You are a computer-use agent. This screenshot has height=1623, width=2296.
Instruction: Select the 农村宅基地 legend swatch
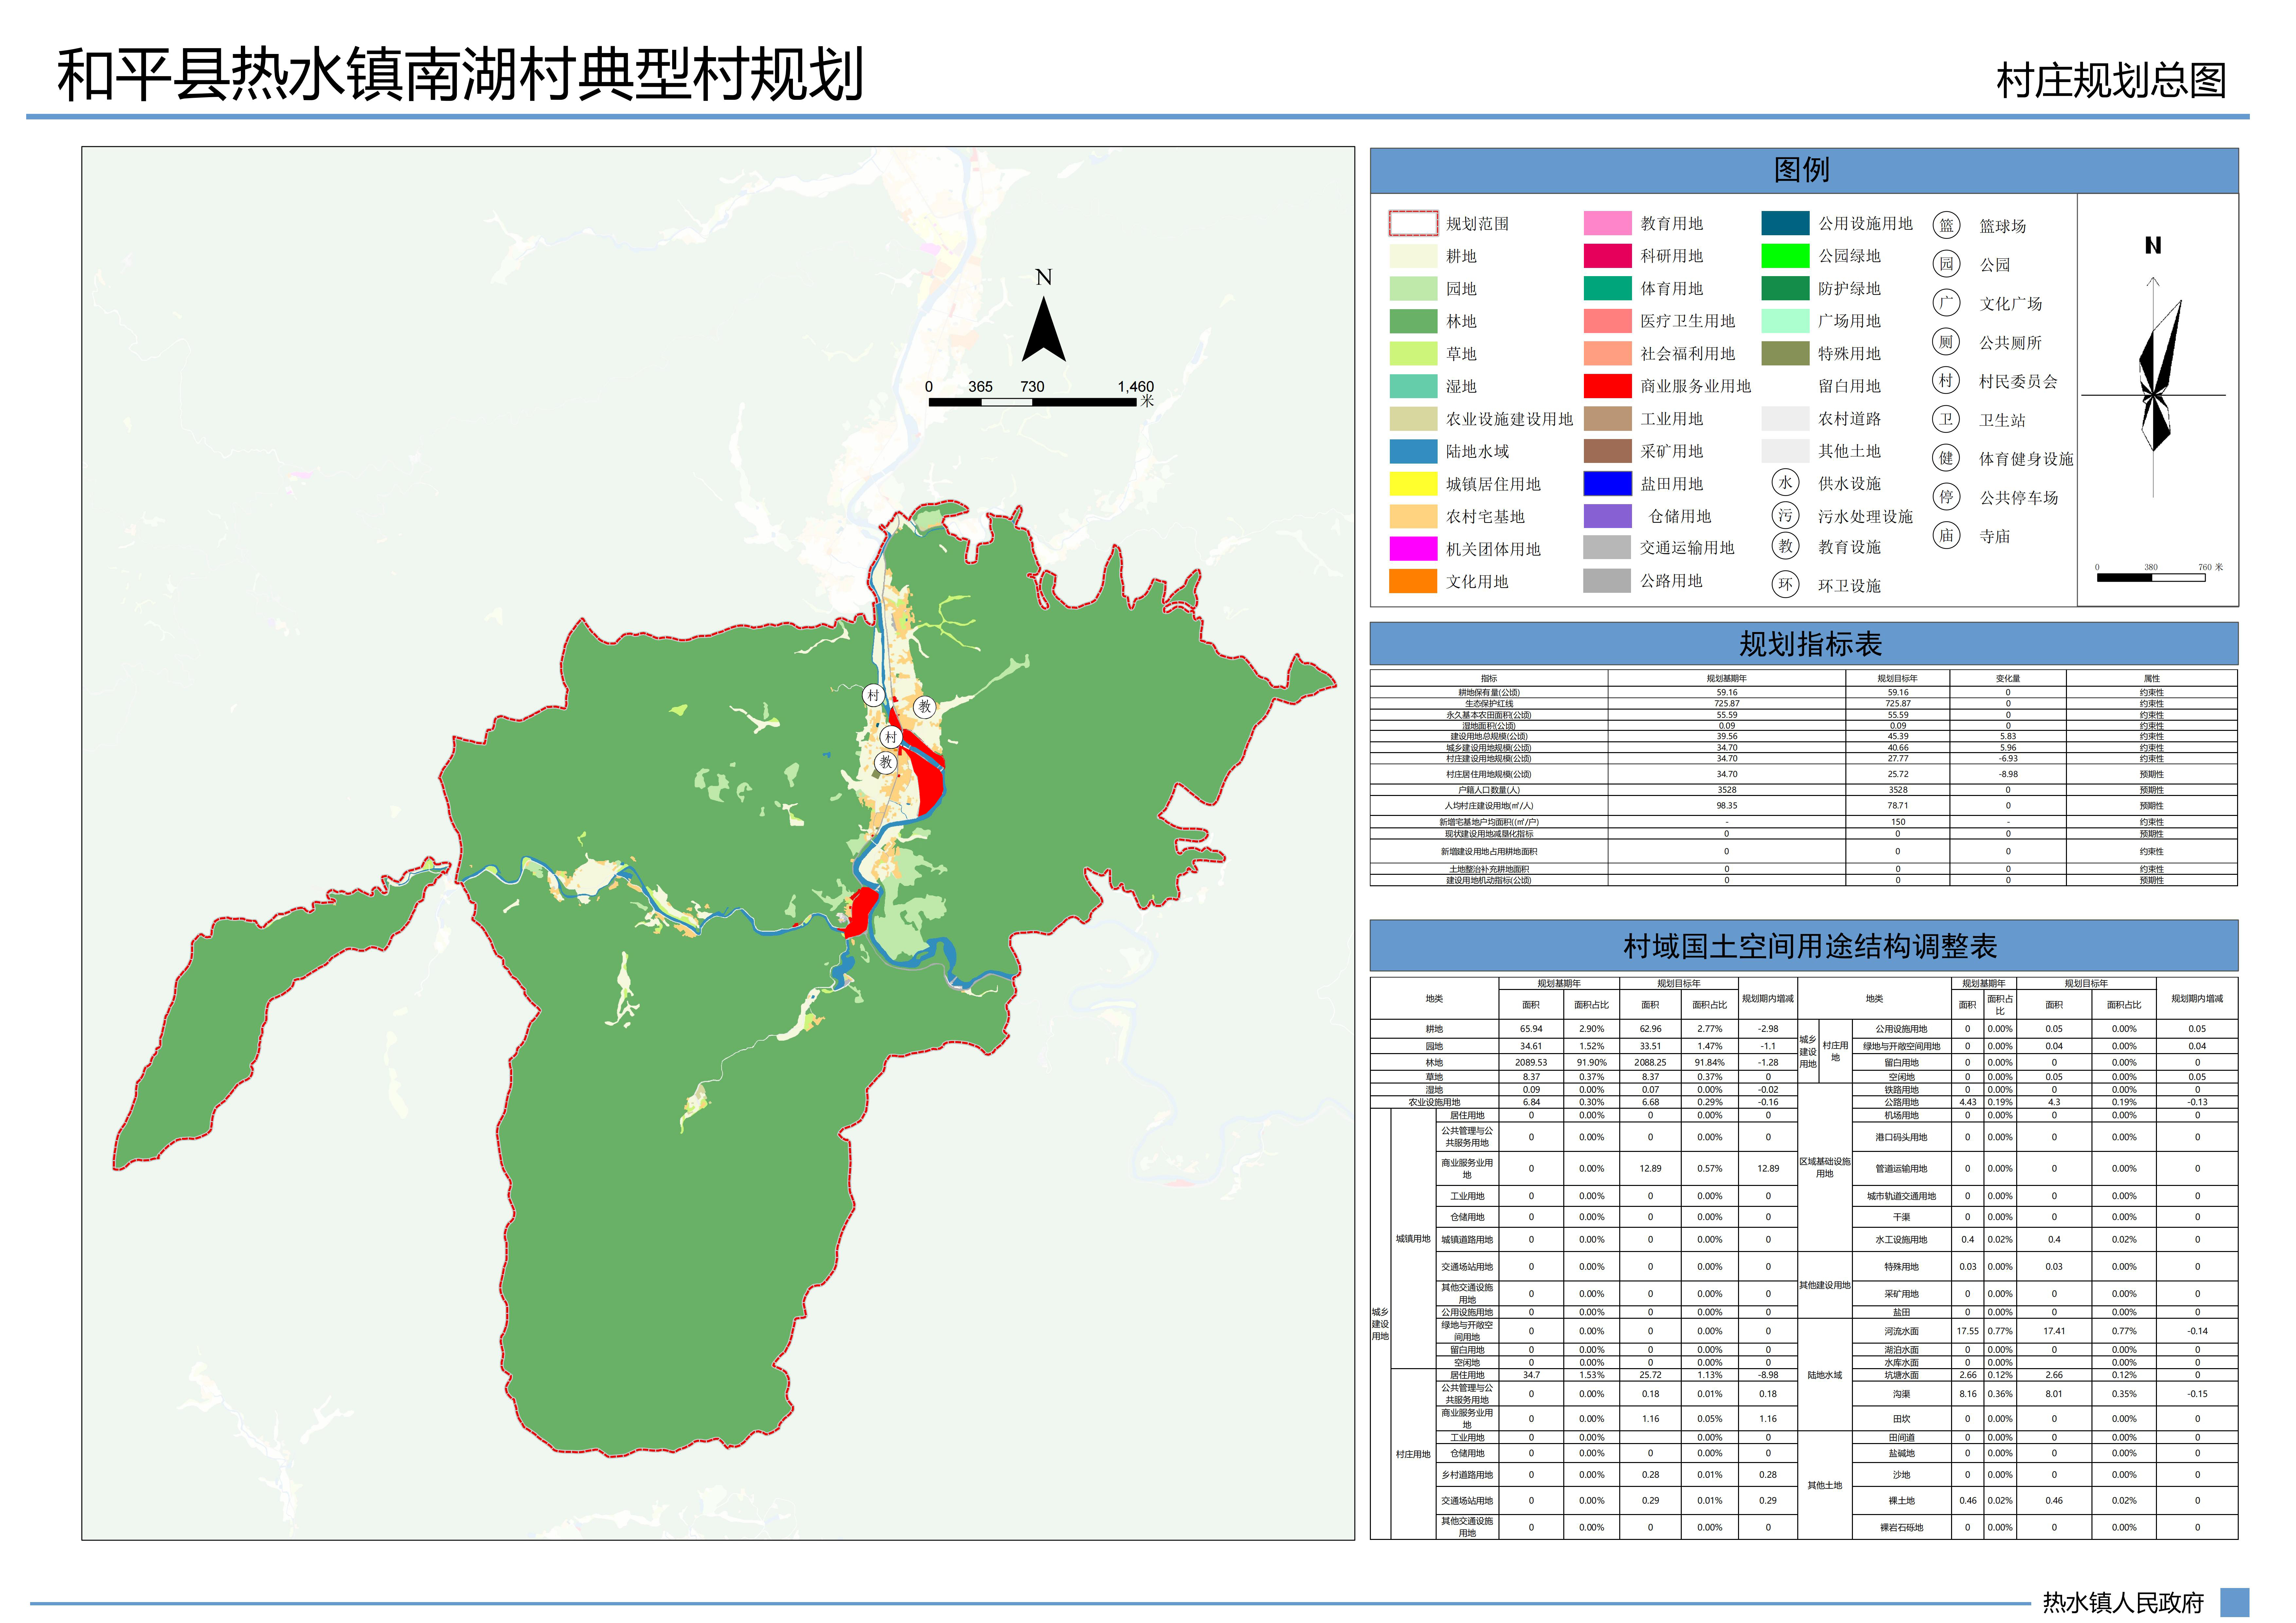pos(1413,516)
